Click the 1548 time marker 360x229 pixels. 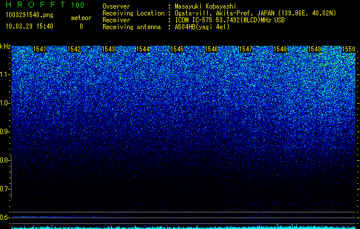pyautogui.click(x=280, y=49)
